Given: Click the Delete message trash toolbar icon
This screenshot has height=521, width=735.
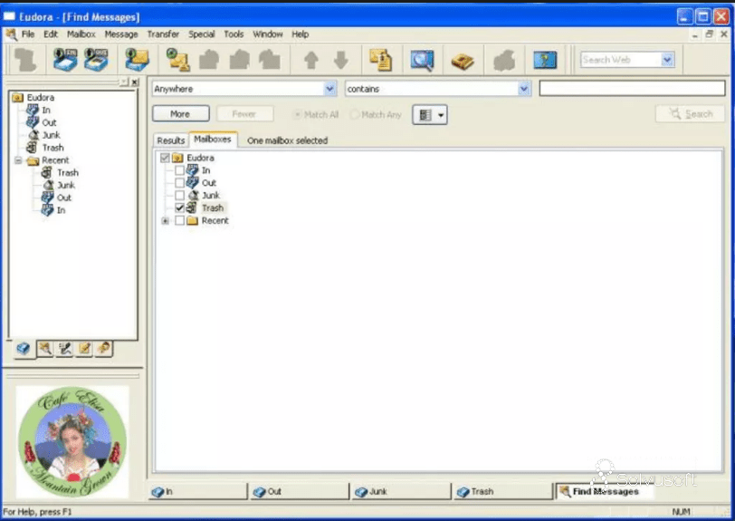Looking at the screenshot, I should 24,60.
